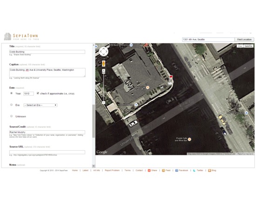Click the form scrollbar down arrow
The height and width of the screenshot is (204, 256).
tap(94, 166)
